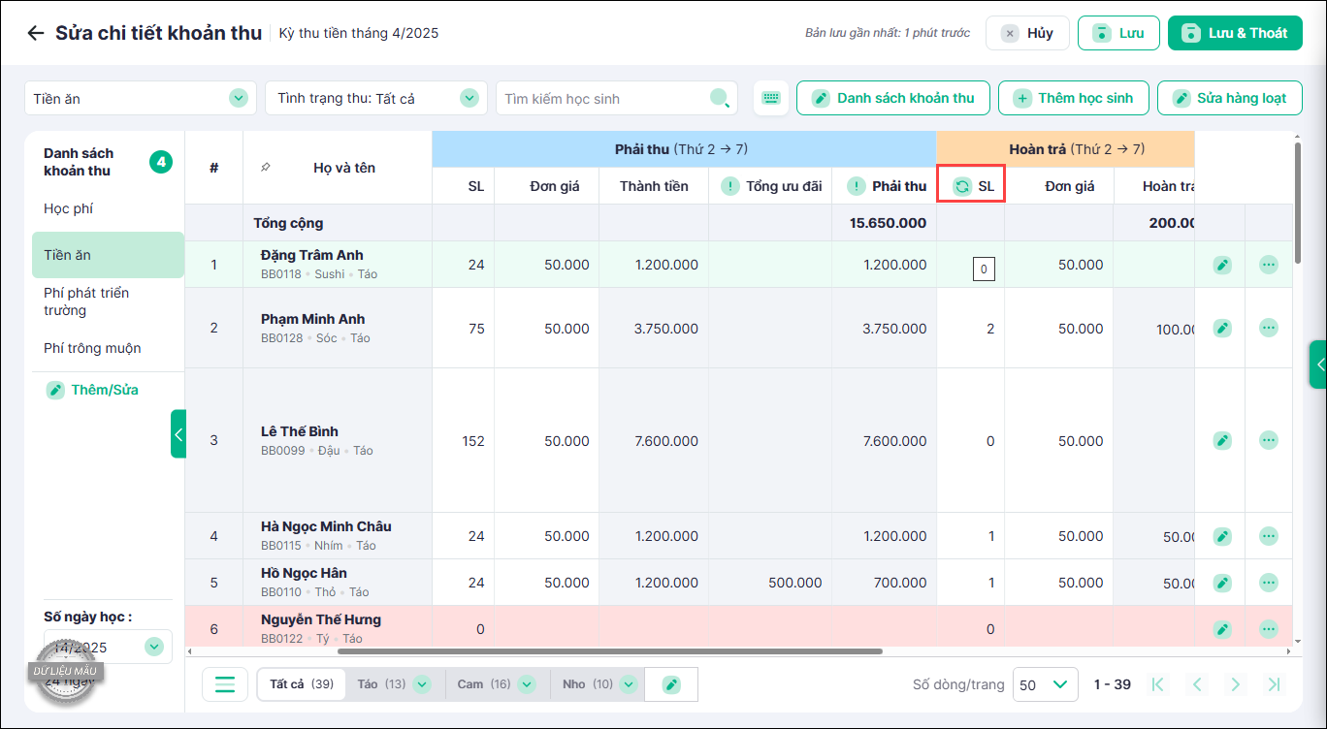Click the back arrow beside Sửa chi tiết khoản thu
Image resolution: width=1327 pixels, height=729 pixels.
click(x=36, y=33)
